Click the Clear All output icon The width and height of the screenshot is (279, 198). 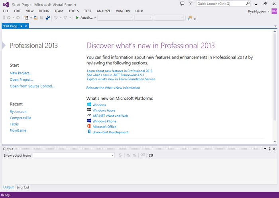[143, 155]
